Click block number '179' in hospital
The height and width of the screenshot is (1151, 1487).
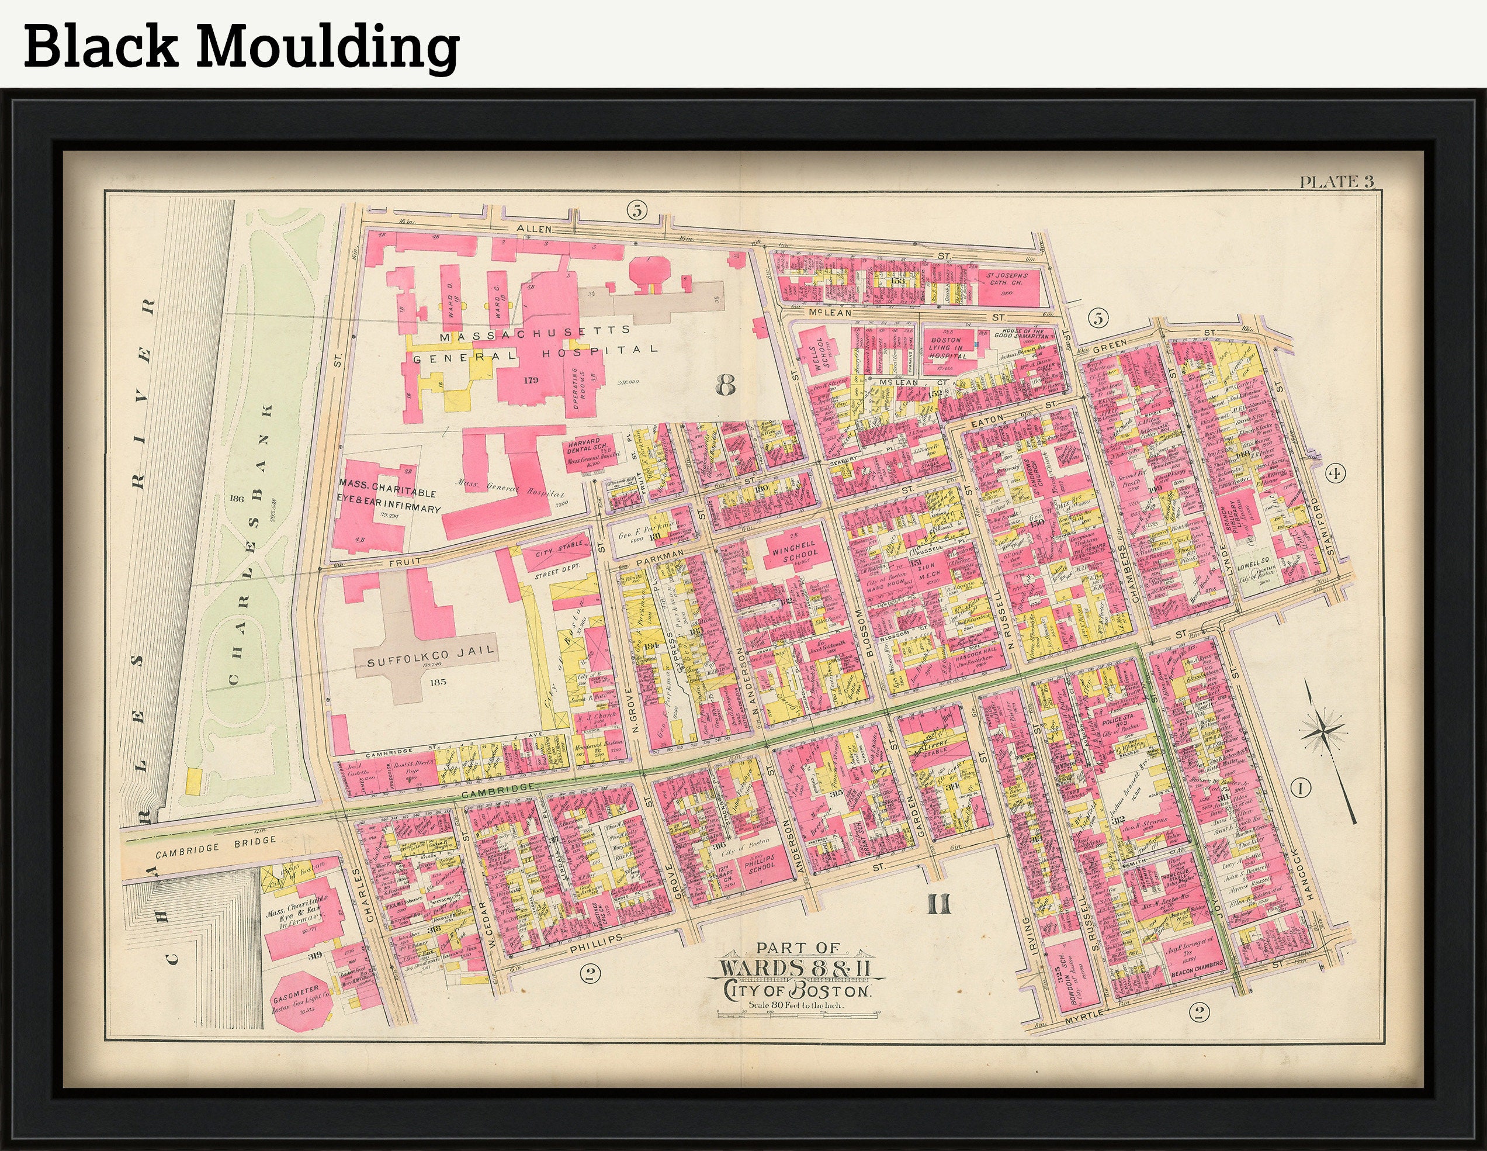pyautogui.click(x=531, y=380)
